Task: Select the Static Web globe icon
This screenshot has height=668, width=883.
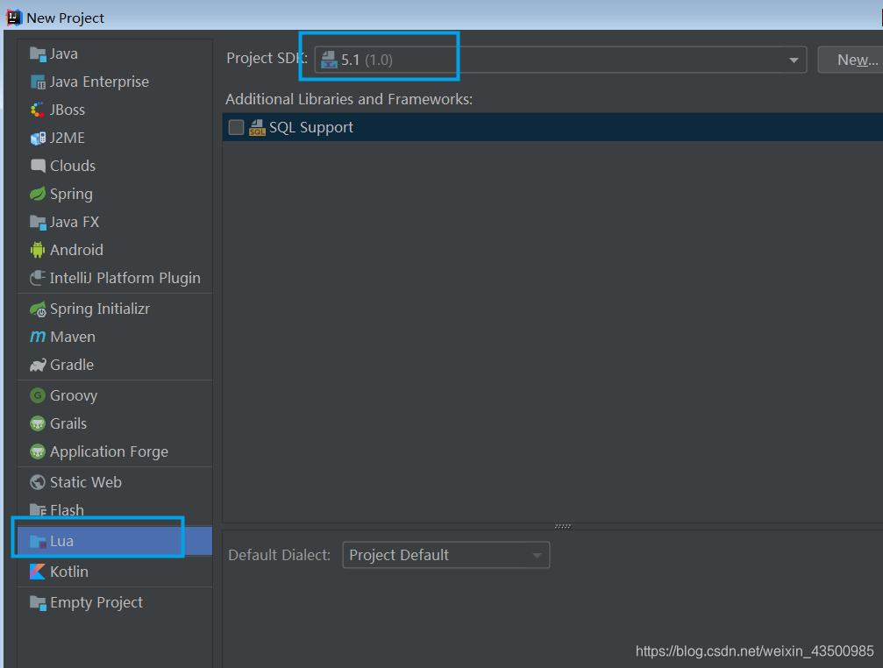Action: pos(38,482)
